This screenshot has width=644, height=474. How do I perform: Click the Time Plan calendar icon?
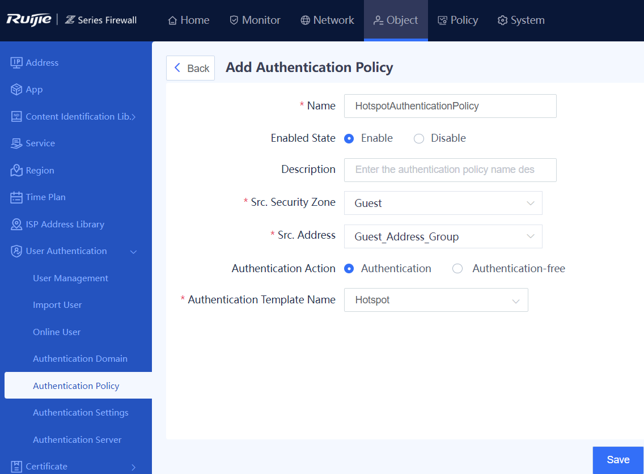tap(16, 197)
